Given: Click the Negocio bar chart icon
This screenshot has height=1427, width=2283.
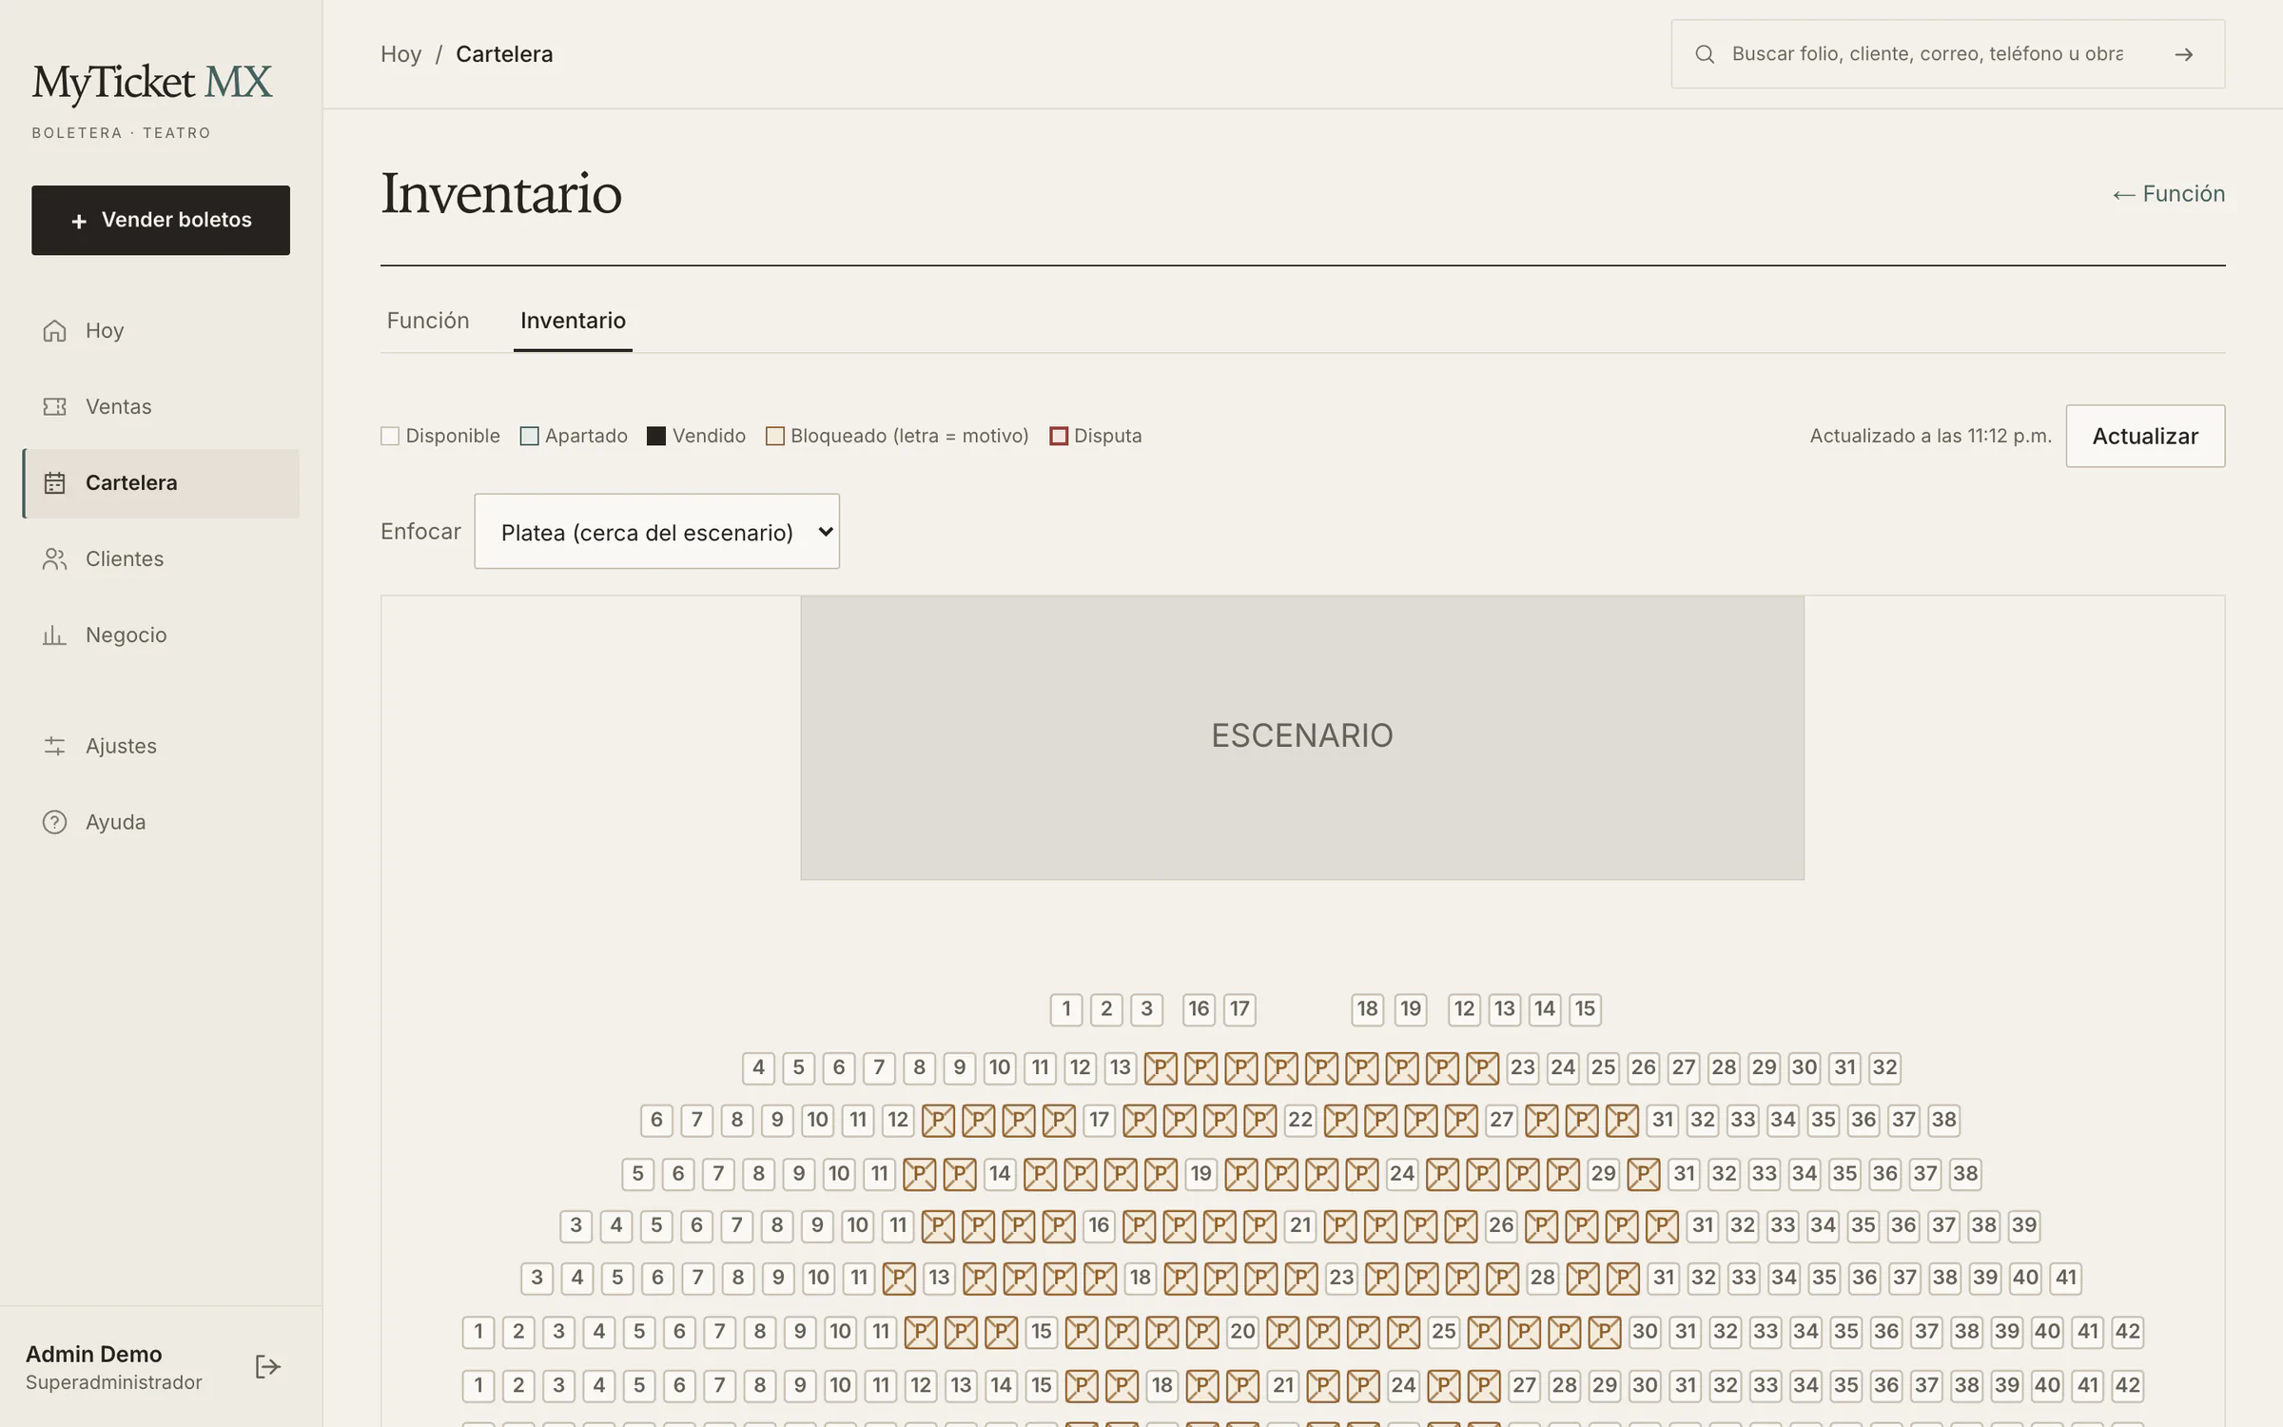Looking at the screenshot, I should 54,635.
